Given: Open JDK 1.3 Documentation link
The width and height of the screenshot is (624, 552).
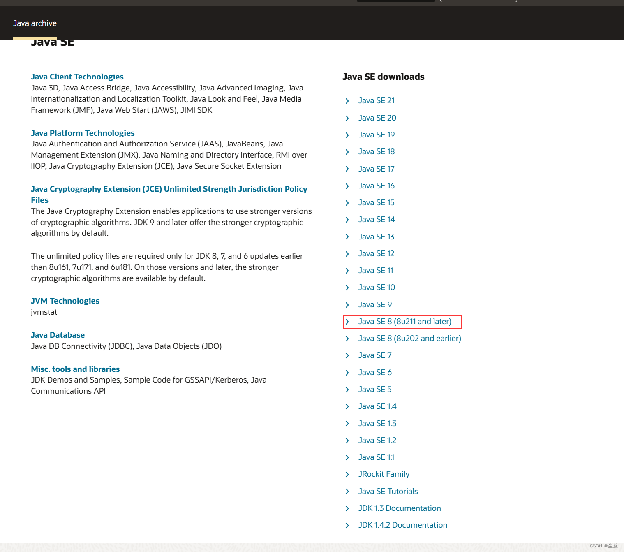Looking at the screenshot, I should 400,508.
